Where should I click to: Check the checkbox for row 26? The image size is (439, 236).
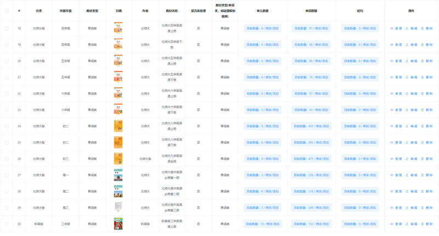(x=7, y=159)
